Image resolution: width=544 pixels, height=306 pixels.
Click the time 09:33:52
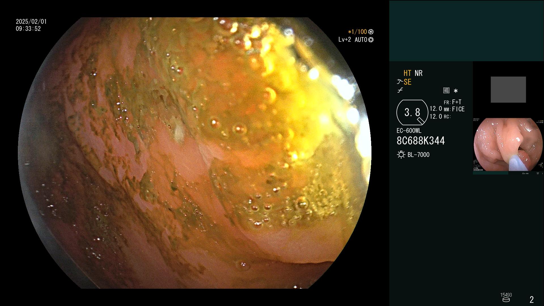pos(28,29)
